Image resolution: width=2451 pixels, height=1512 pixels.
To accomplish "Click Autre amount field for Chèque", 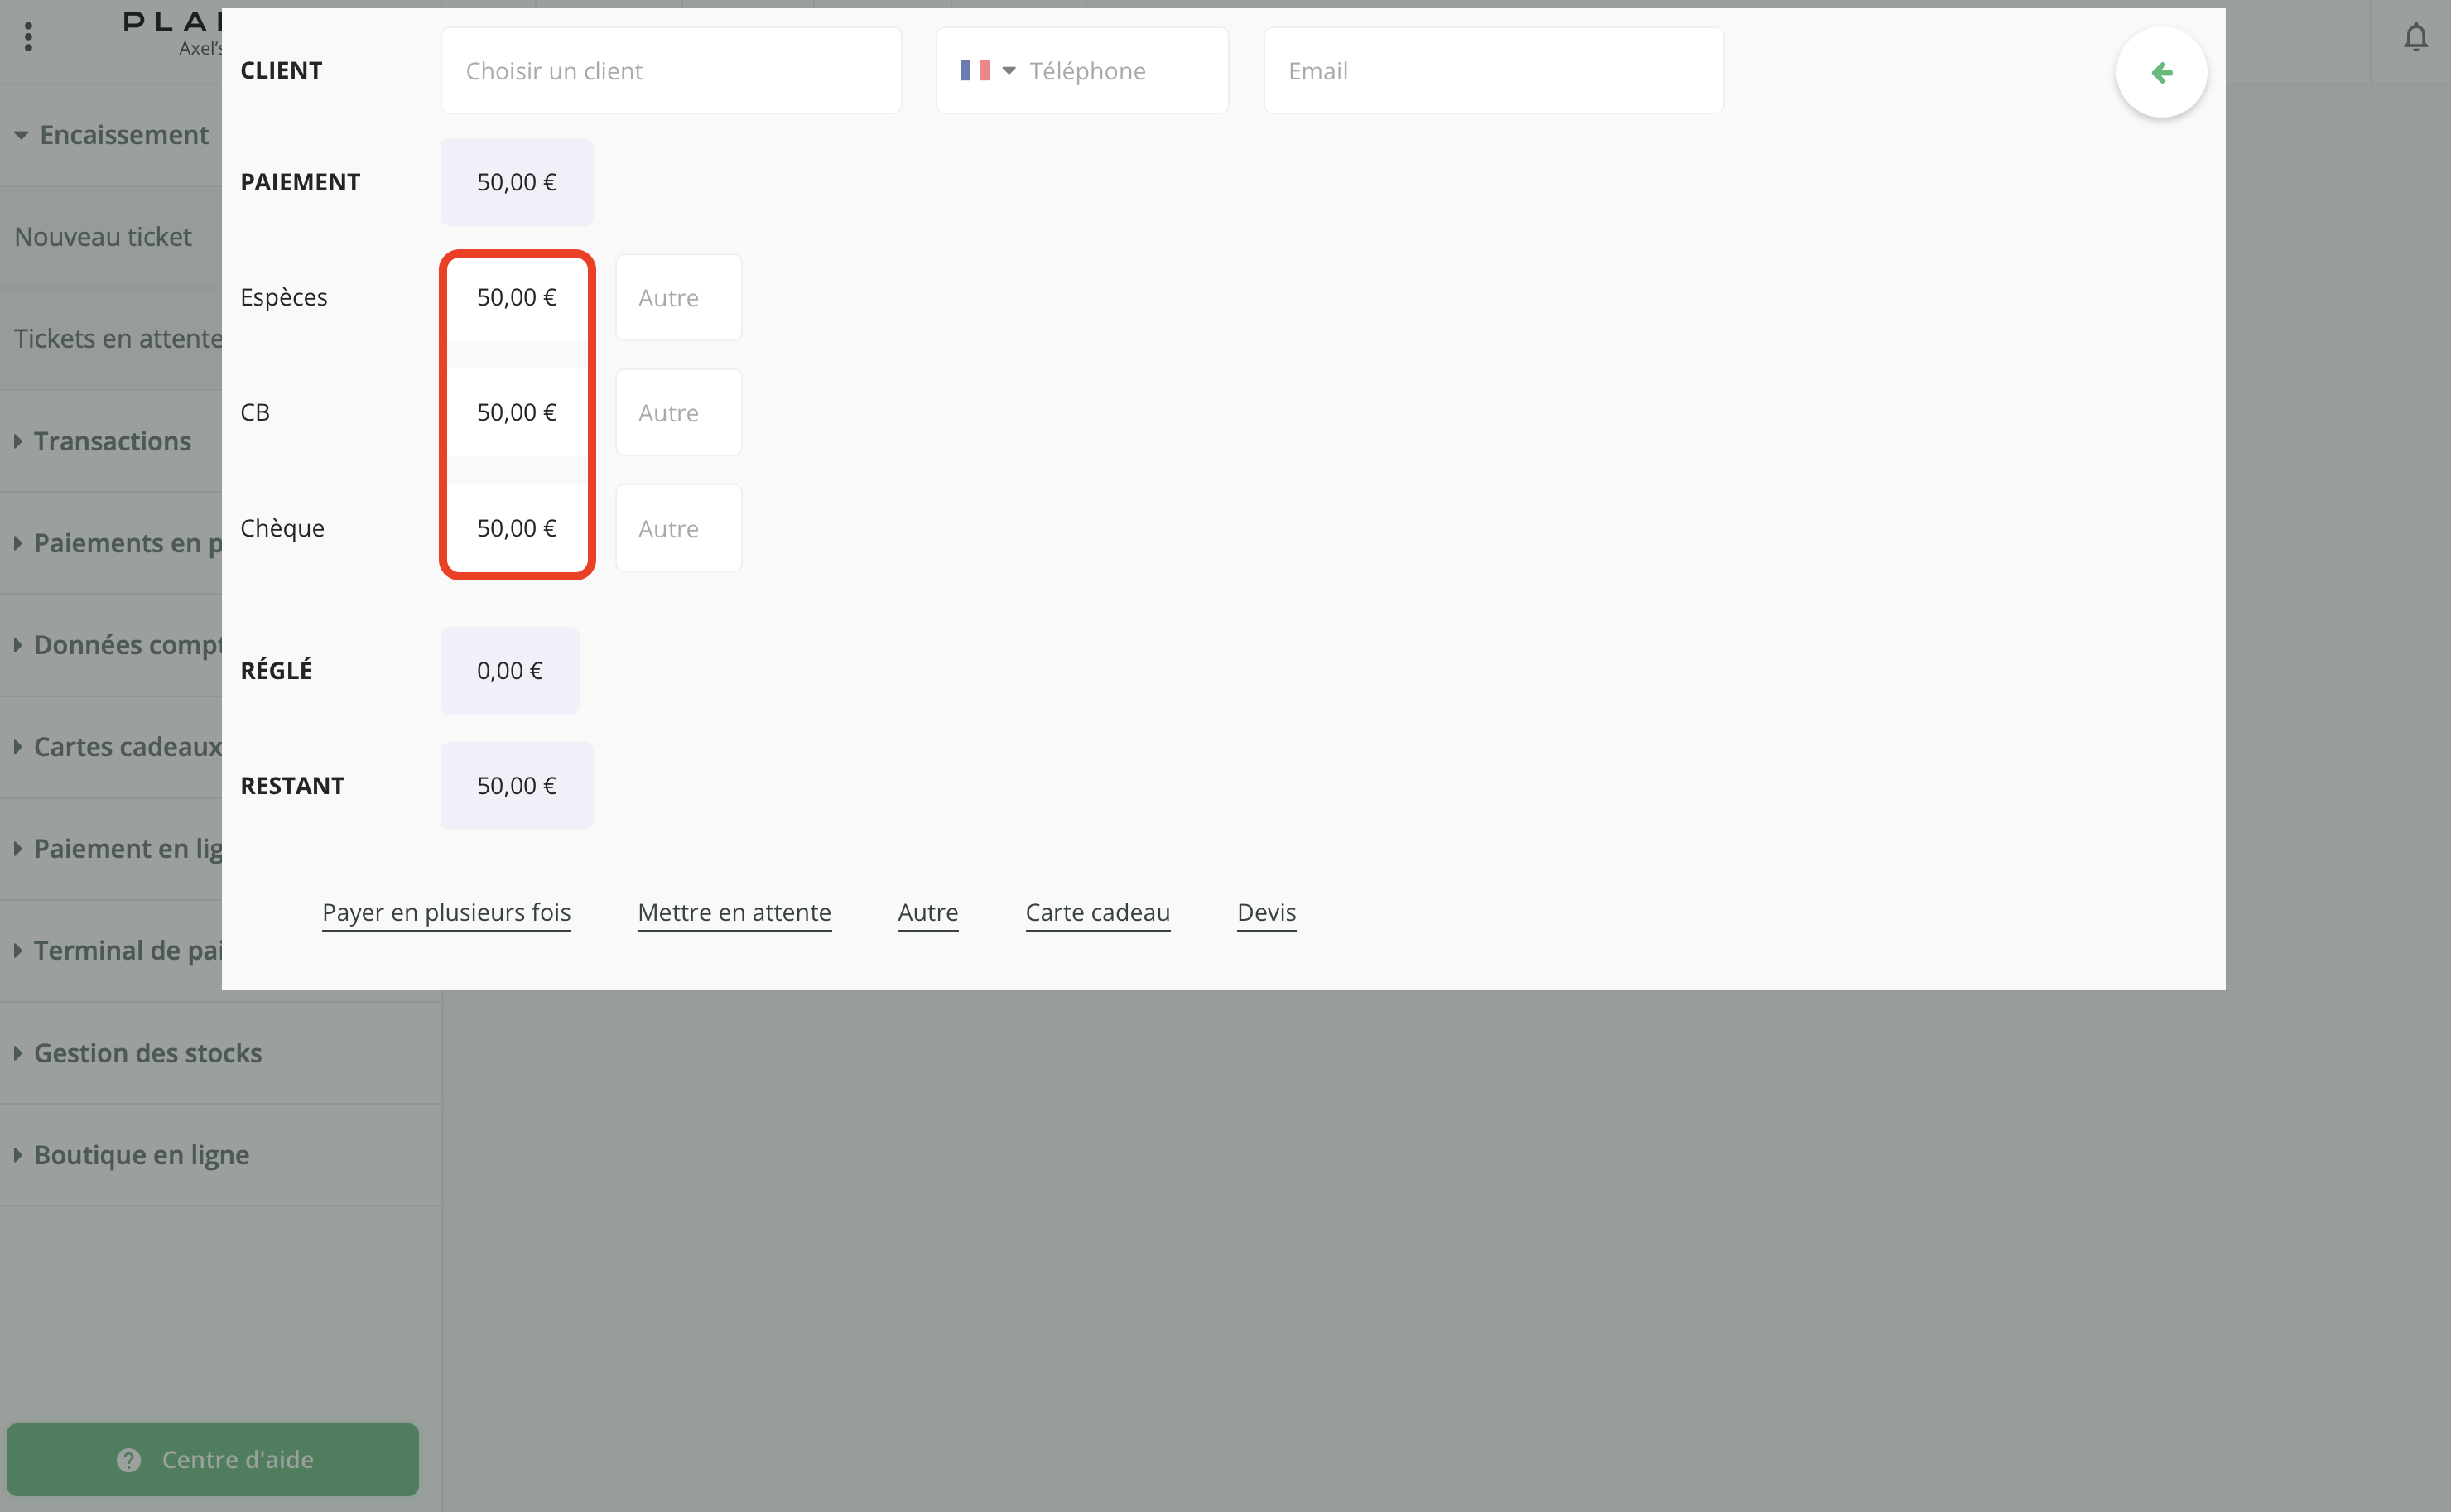I will coord(678,529).
